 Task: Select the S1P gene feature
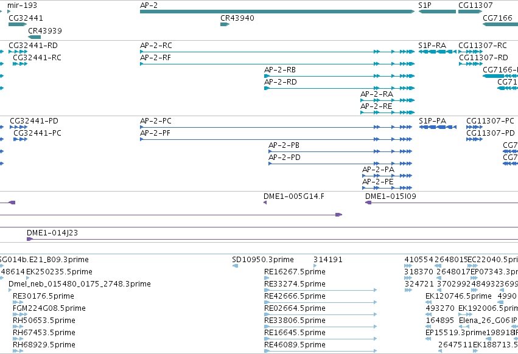tap(438, 12)
